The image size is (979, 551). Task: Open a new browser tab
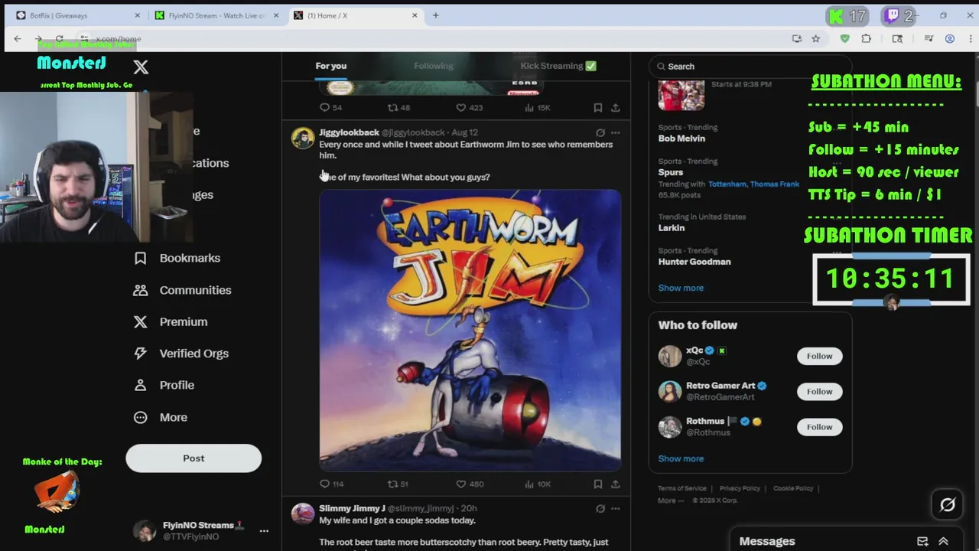point(436,15)
